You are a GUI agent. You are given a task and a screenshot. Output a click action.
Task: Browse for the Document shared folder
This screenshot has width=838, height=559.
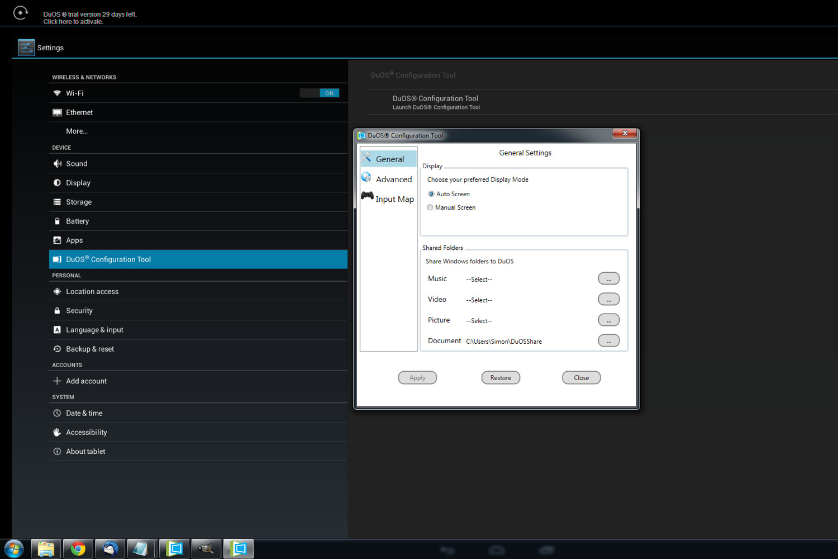point(608,340)
